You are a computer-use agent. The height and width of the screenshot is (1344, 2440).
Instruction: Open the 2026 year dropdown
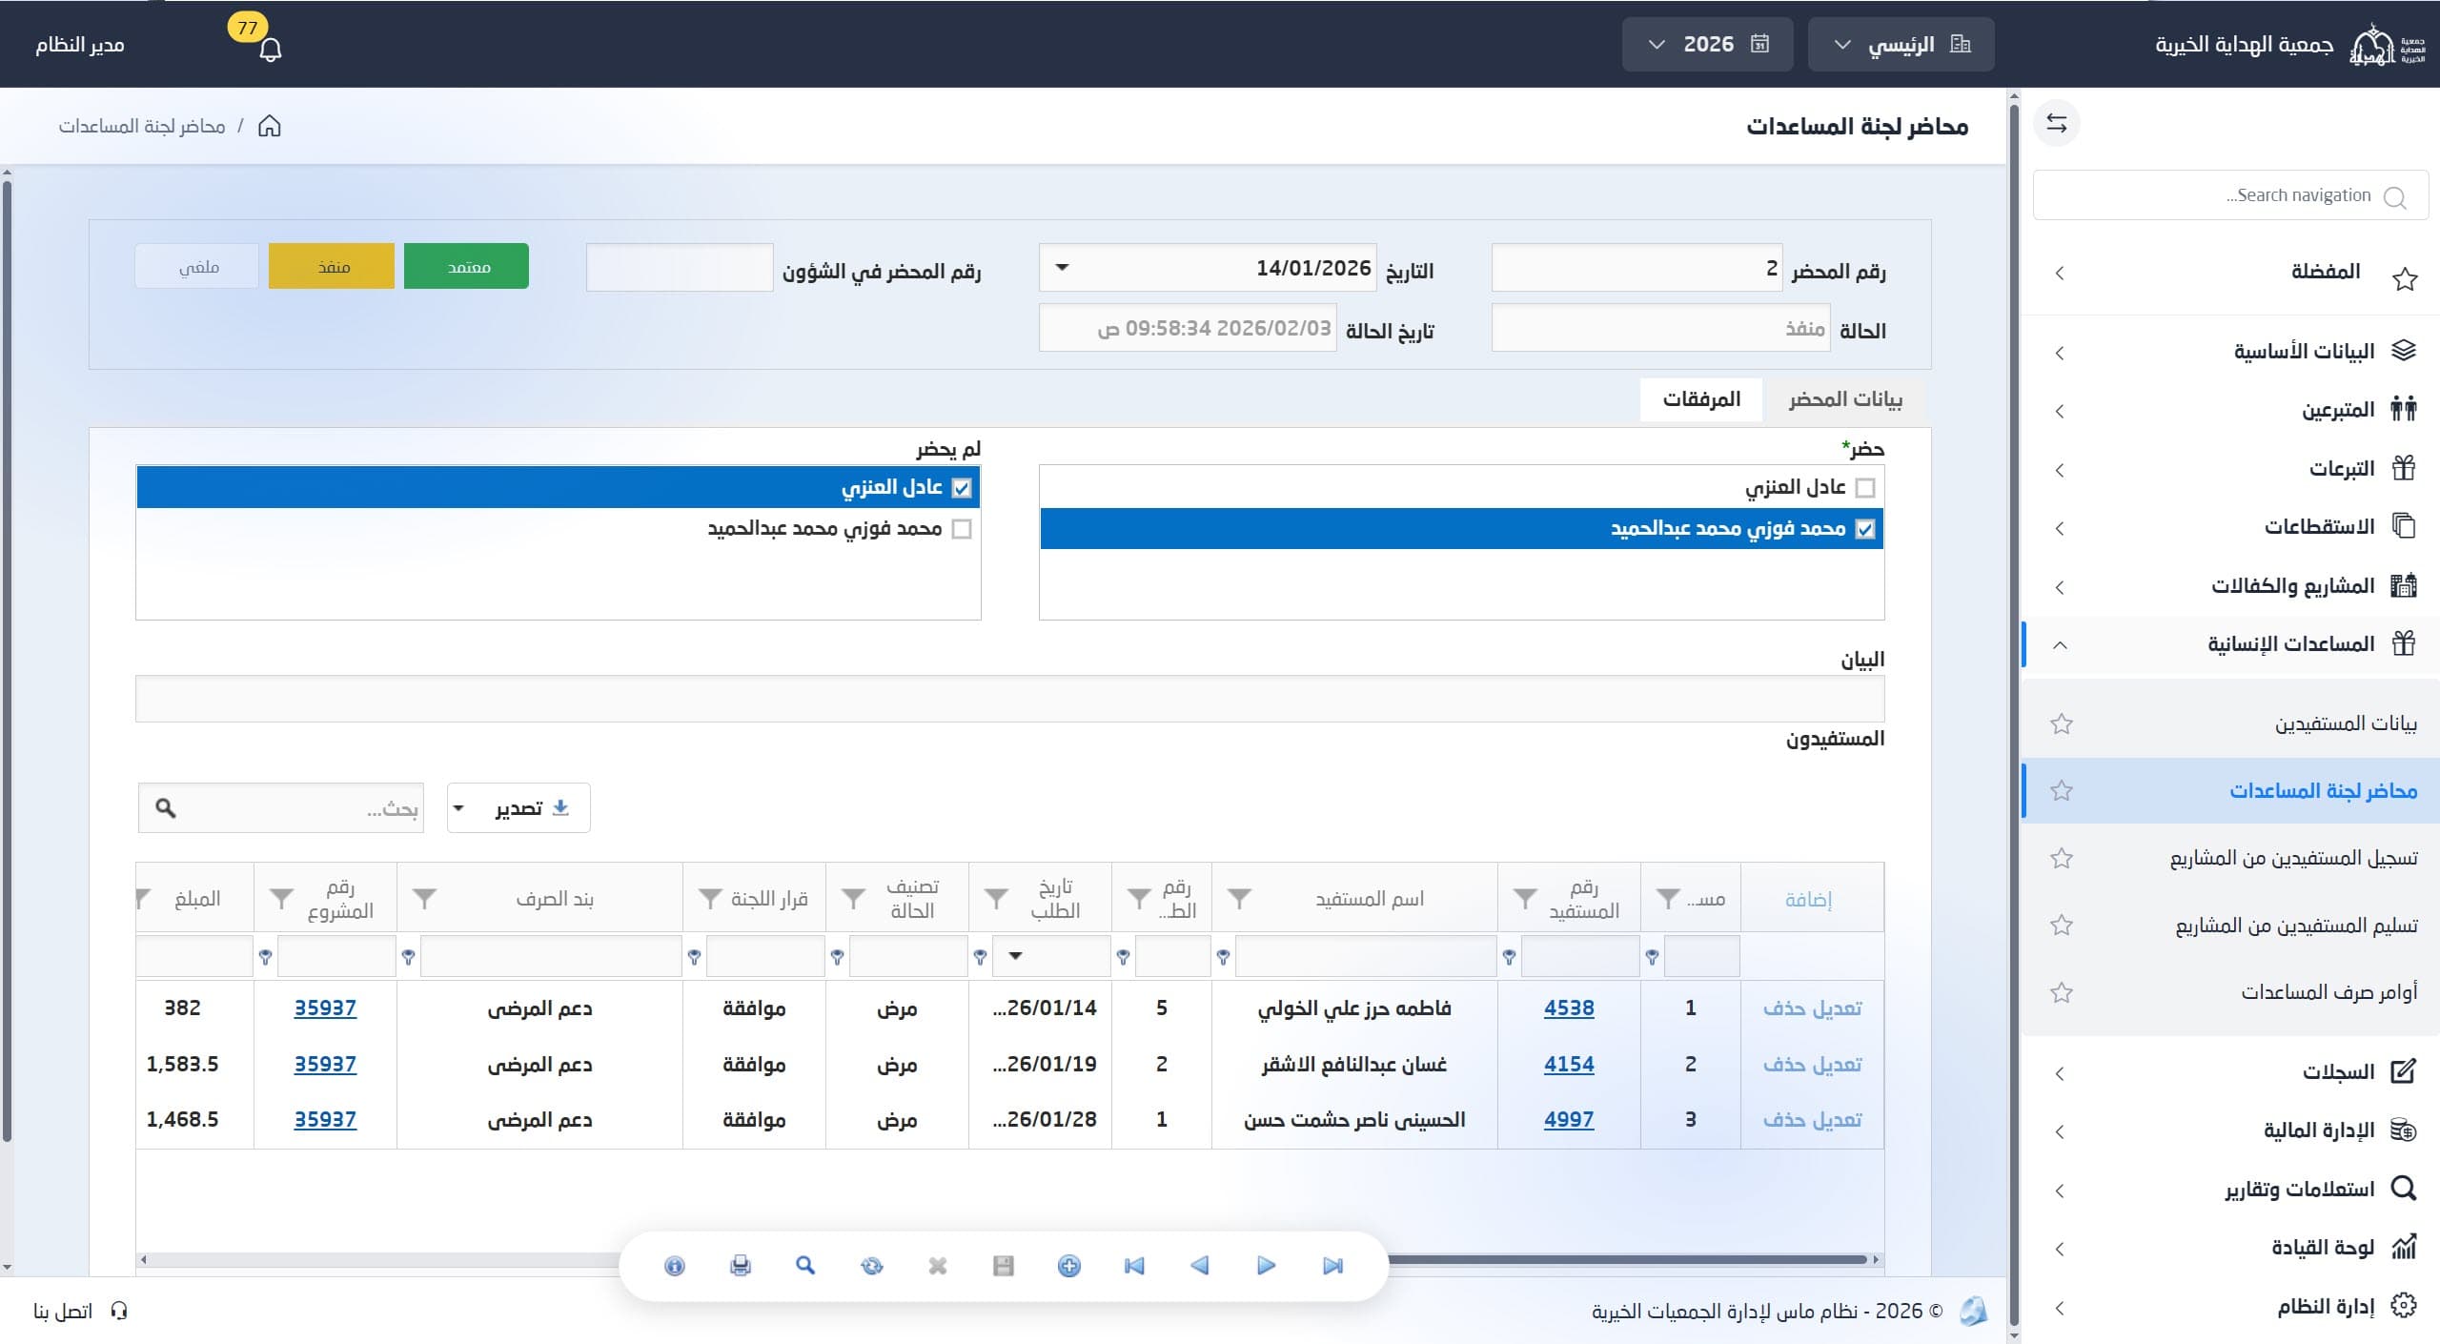[1707, 45]
